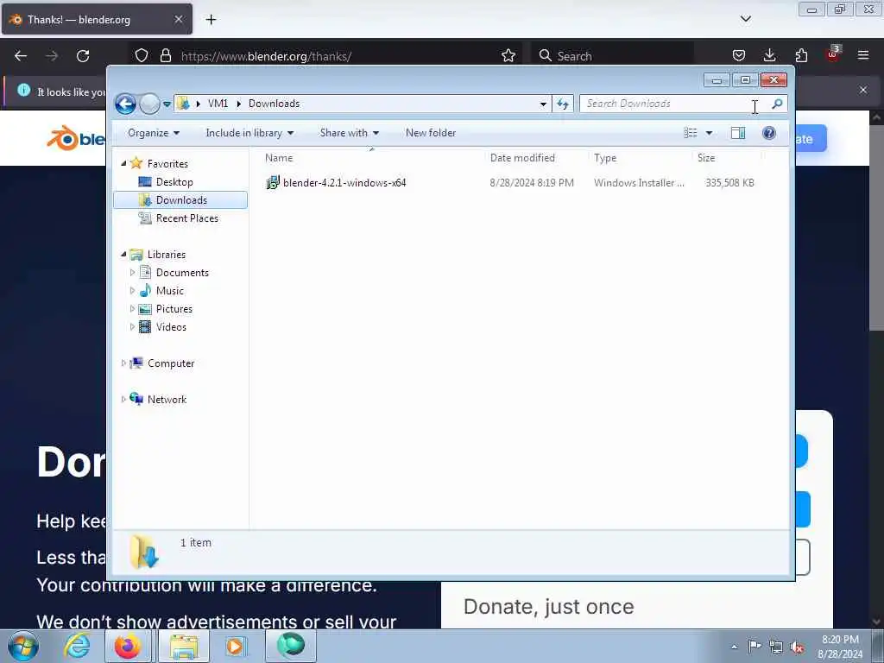Viewport: 884px width, 663px height.
Task: Open Explorer help button
Action: pos(769,133)
